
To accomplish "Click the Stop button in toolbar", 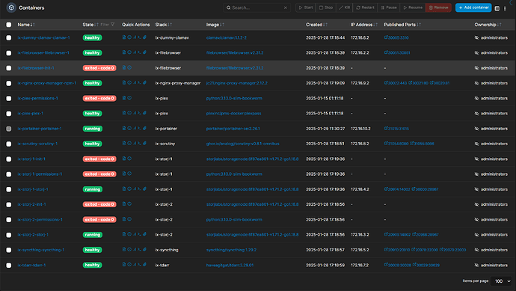I will 326,7.
